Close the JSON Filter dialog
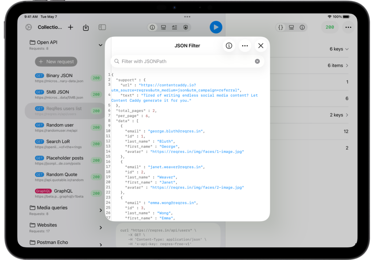 point(260,46)
